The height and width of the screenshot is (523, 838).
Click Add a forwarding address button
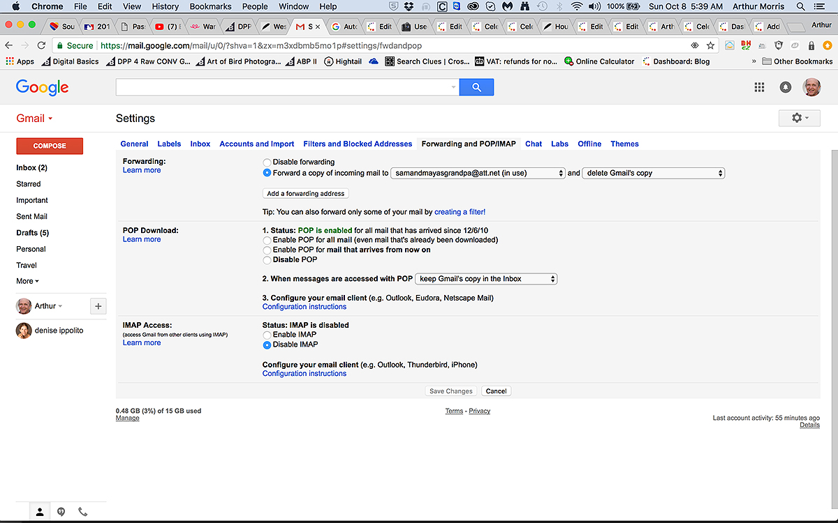pos(306,193)
